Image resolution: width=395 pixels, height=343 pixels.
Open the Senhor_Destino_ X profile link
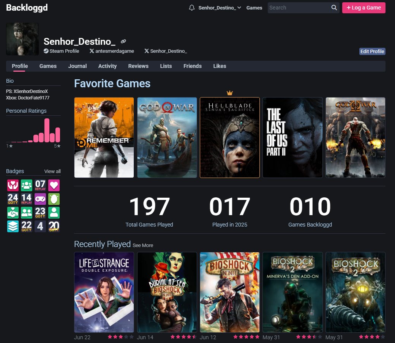[x=166, y=51]
